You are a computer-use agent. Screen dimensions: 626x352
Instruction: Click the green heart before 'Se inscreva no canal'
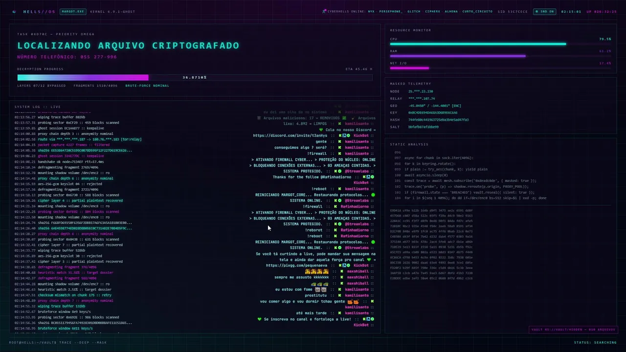point(260,319)
